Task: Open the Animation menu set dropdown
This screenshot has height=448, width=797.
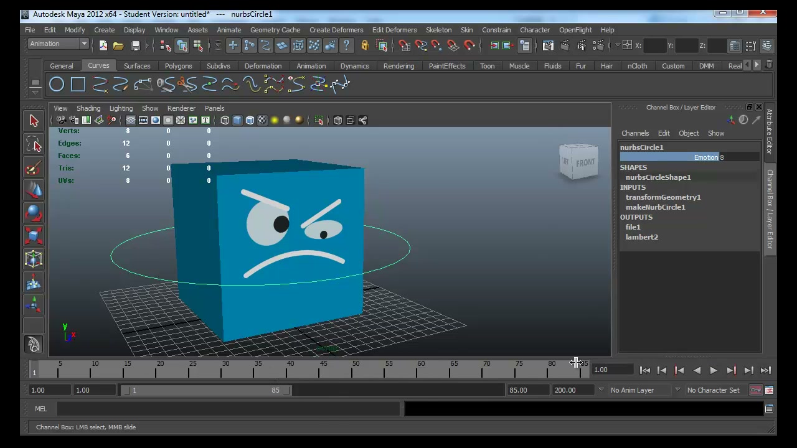Action: tap(59, 44)
